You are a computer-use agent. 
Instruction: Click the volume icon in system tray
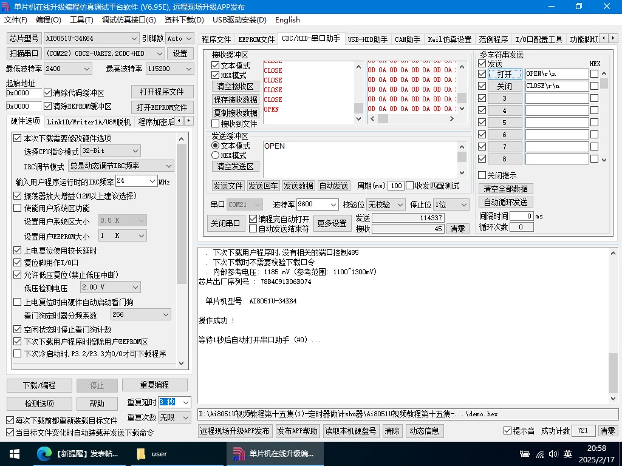point(553,454)
